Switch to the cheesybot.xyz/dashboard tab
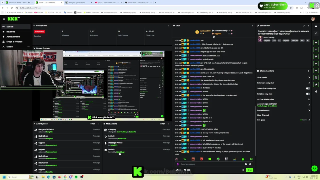Image resolution: width=320 pixels, height=180 pixels. click(78, 2)
